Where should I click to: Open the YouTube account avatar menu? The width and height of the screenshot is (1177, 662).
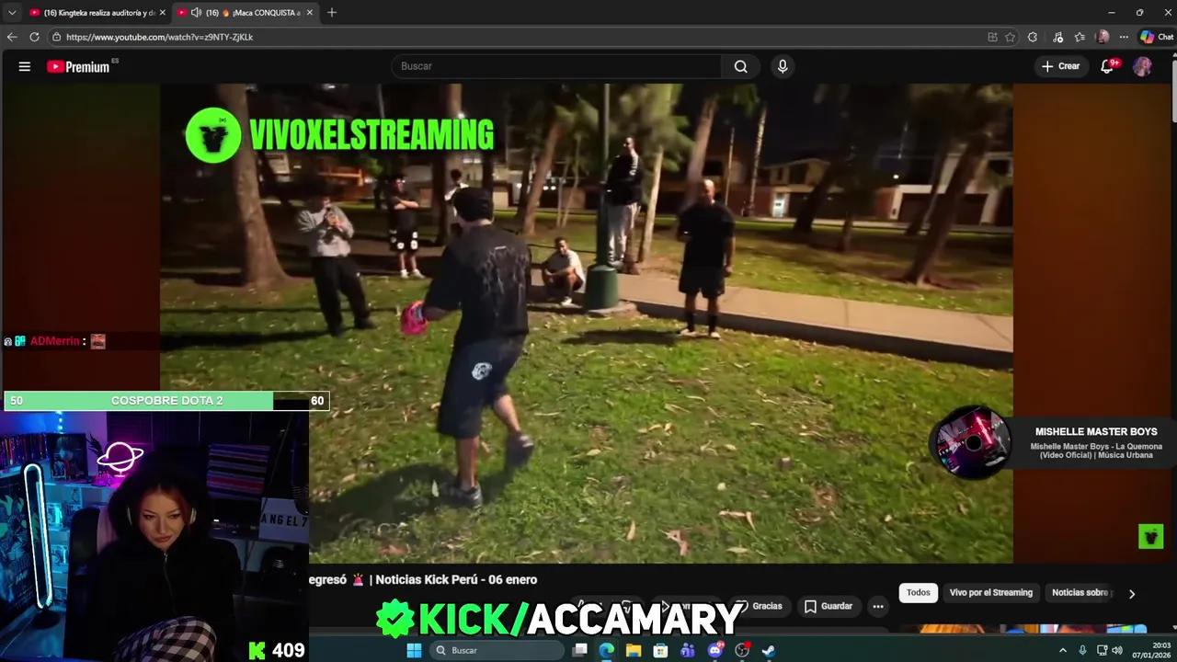(x=1142, y=66)
